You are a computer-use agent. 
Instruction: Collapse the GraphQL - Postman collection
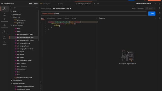coord(11,83)
